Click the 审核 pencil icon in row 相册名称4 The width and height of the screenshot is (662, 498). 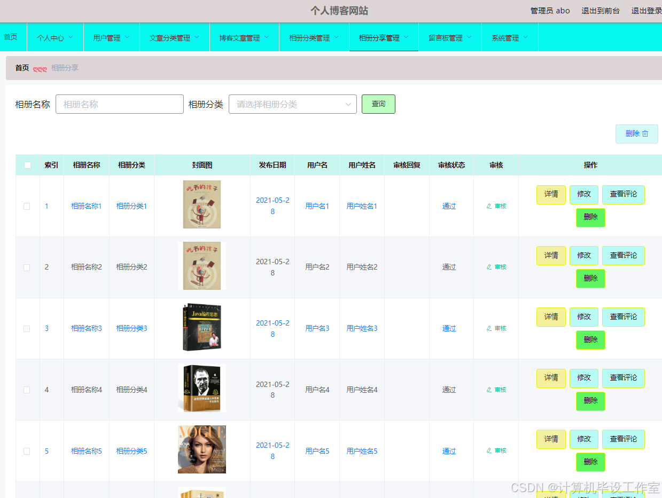(x=489, y=390)
